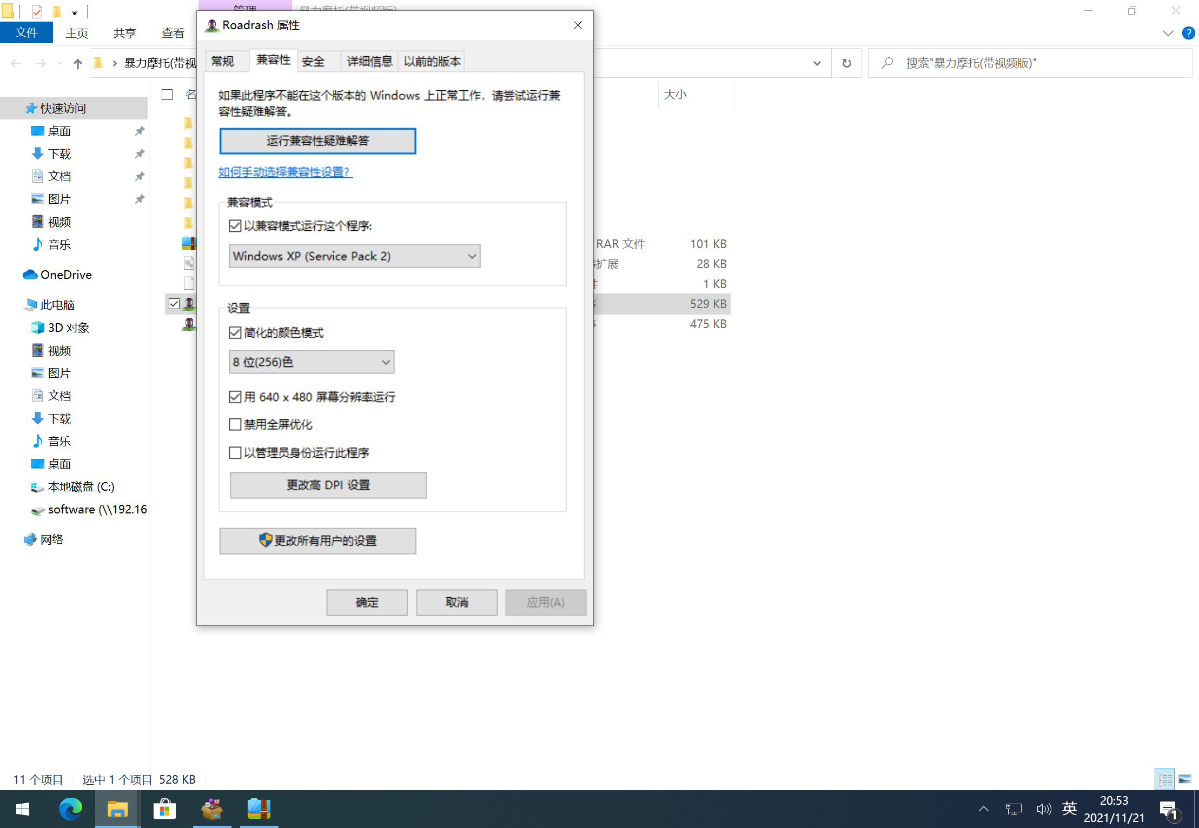Click the network status tray icon
The width and height of the screenshot is (1199, 828).
tap(1014, 809)
